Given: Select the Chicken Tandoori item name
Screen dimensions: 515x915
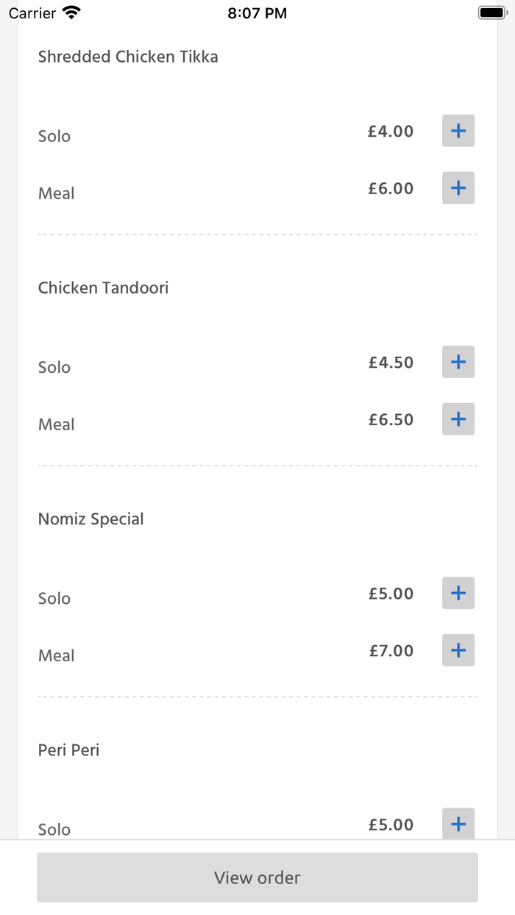Looking at the screenshot, I should (x=103, y=288).
